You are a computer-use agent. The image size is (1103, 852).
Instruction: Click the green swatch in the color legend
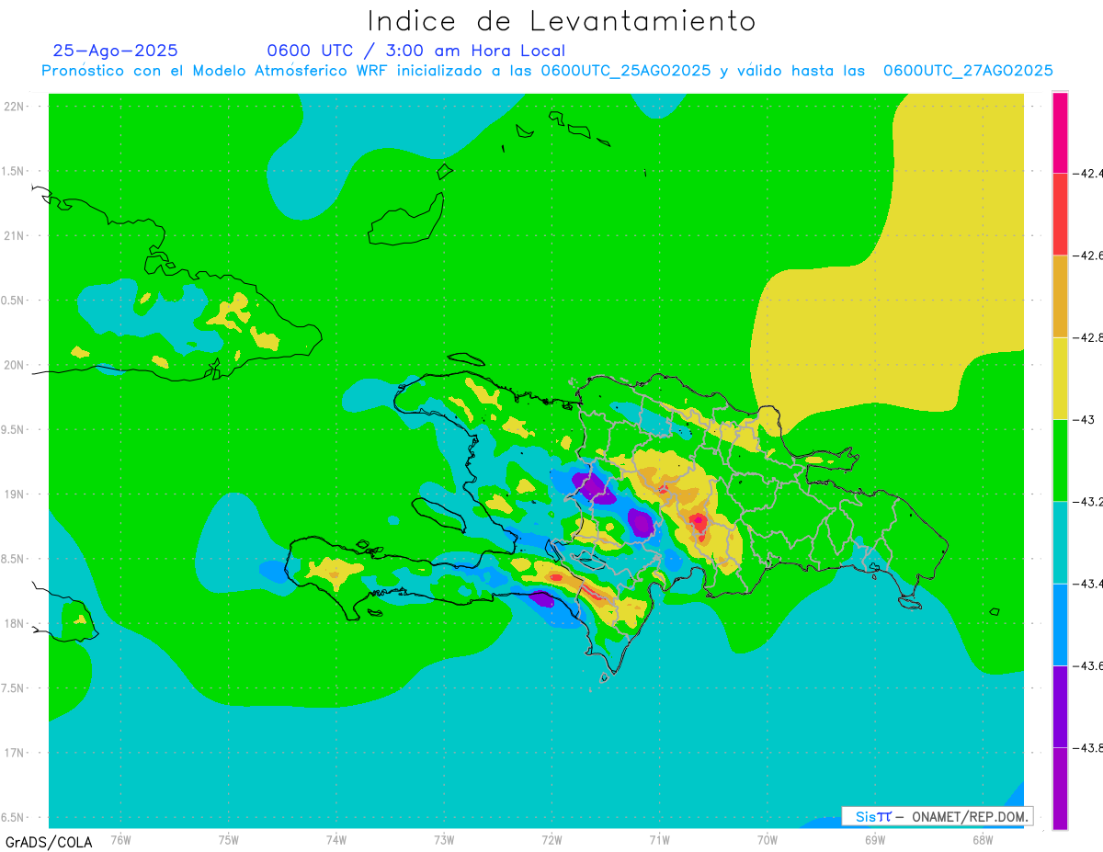click(1060, 460)
